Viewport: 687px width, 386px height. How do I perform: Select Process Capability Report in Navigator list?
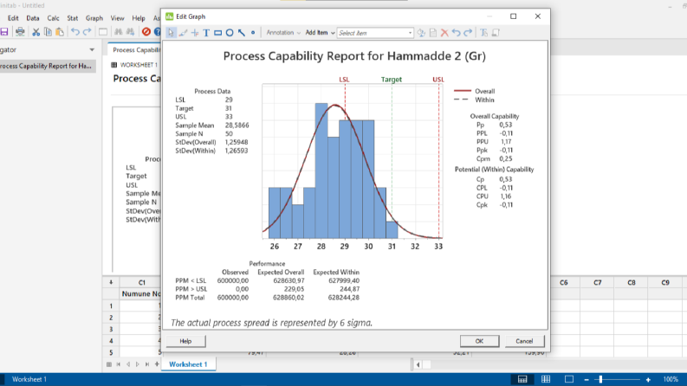pyautogui.click(x=48, y=66)
